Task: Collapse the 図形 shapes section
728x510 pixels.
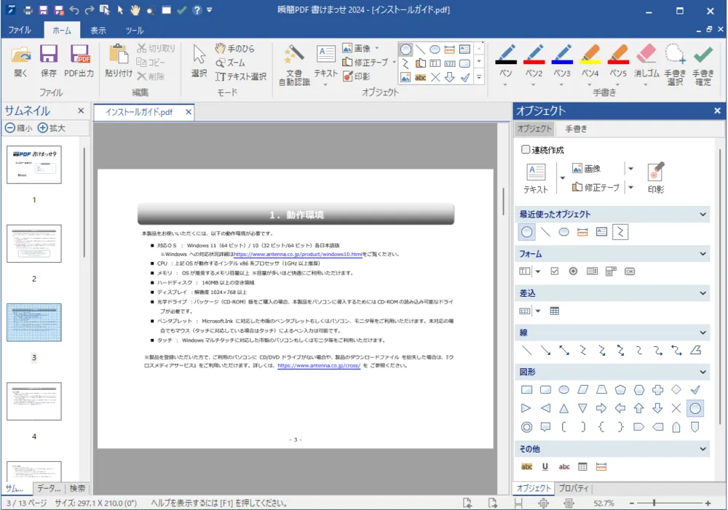Action: pos(703,372)
